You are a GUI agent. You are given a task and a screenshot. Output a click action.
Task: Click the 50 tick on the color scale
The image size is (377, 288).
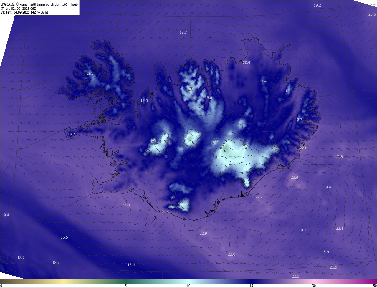pos(375,286)
